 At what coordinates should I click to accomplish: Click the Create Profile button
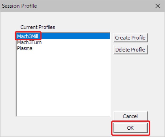[x=130, y=38]
